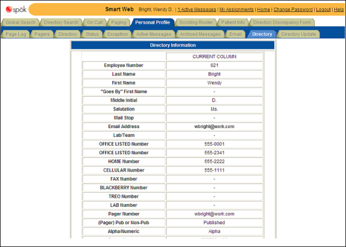Click the 1 Active Messages link
This screenshot has width=346, height=247.
[x=197, y=10]
